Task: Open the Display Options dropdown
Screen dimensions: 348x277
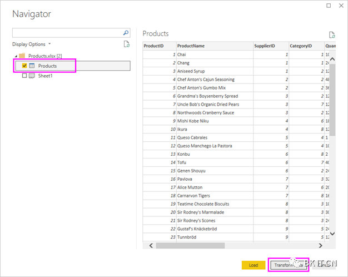Action: (x=31, y=44)
